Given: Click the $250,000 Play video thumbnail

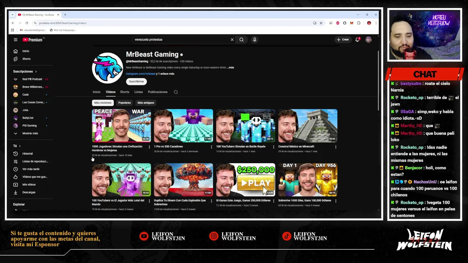Looking at the screenshot, I should click(245, 179).
